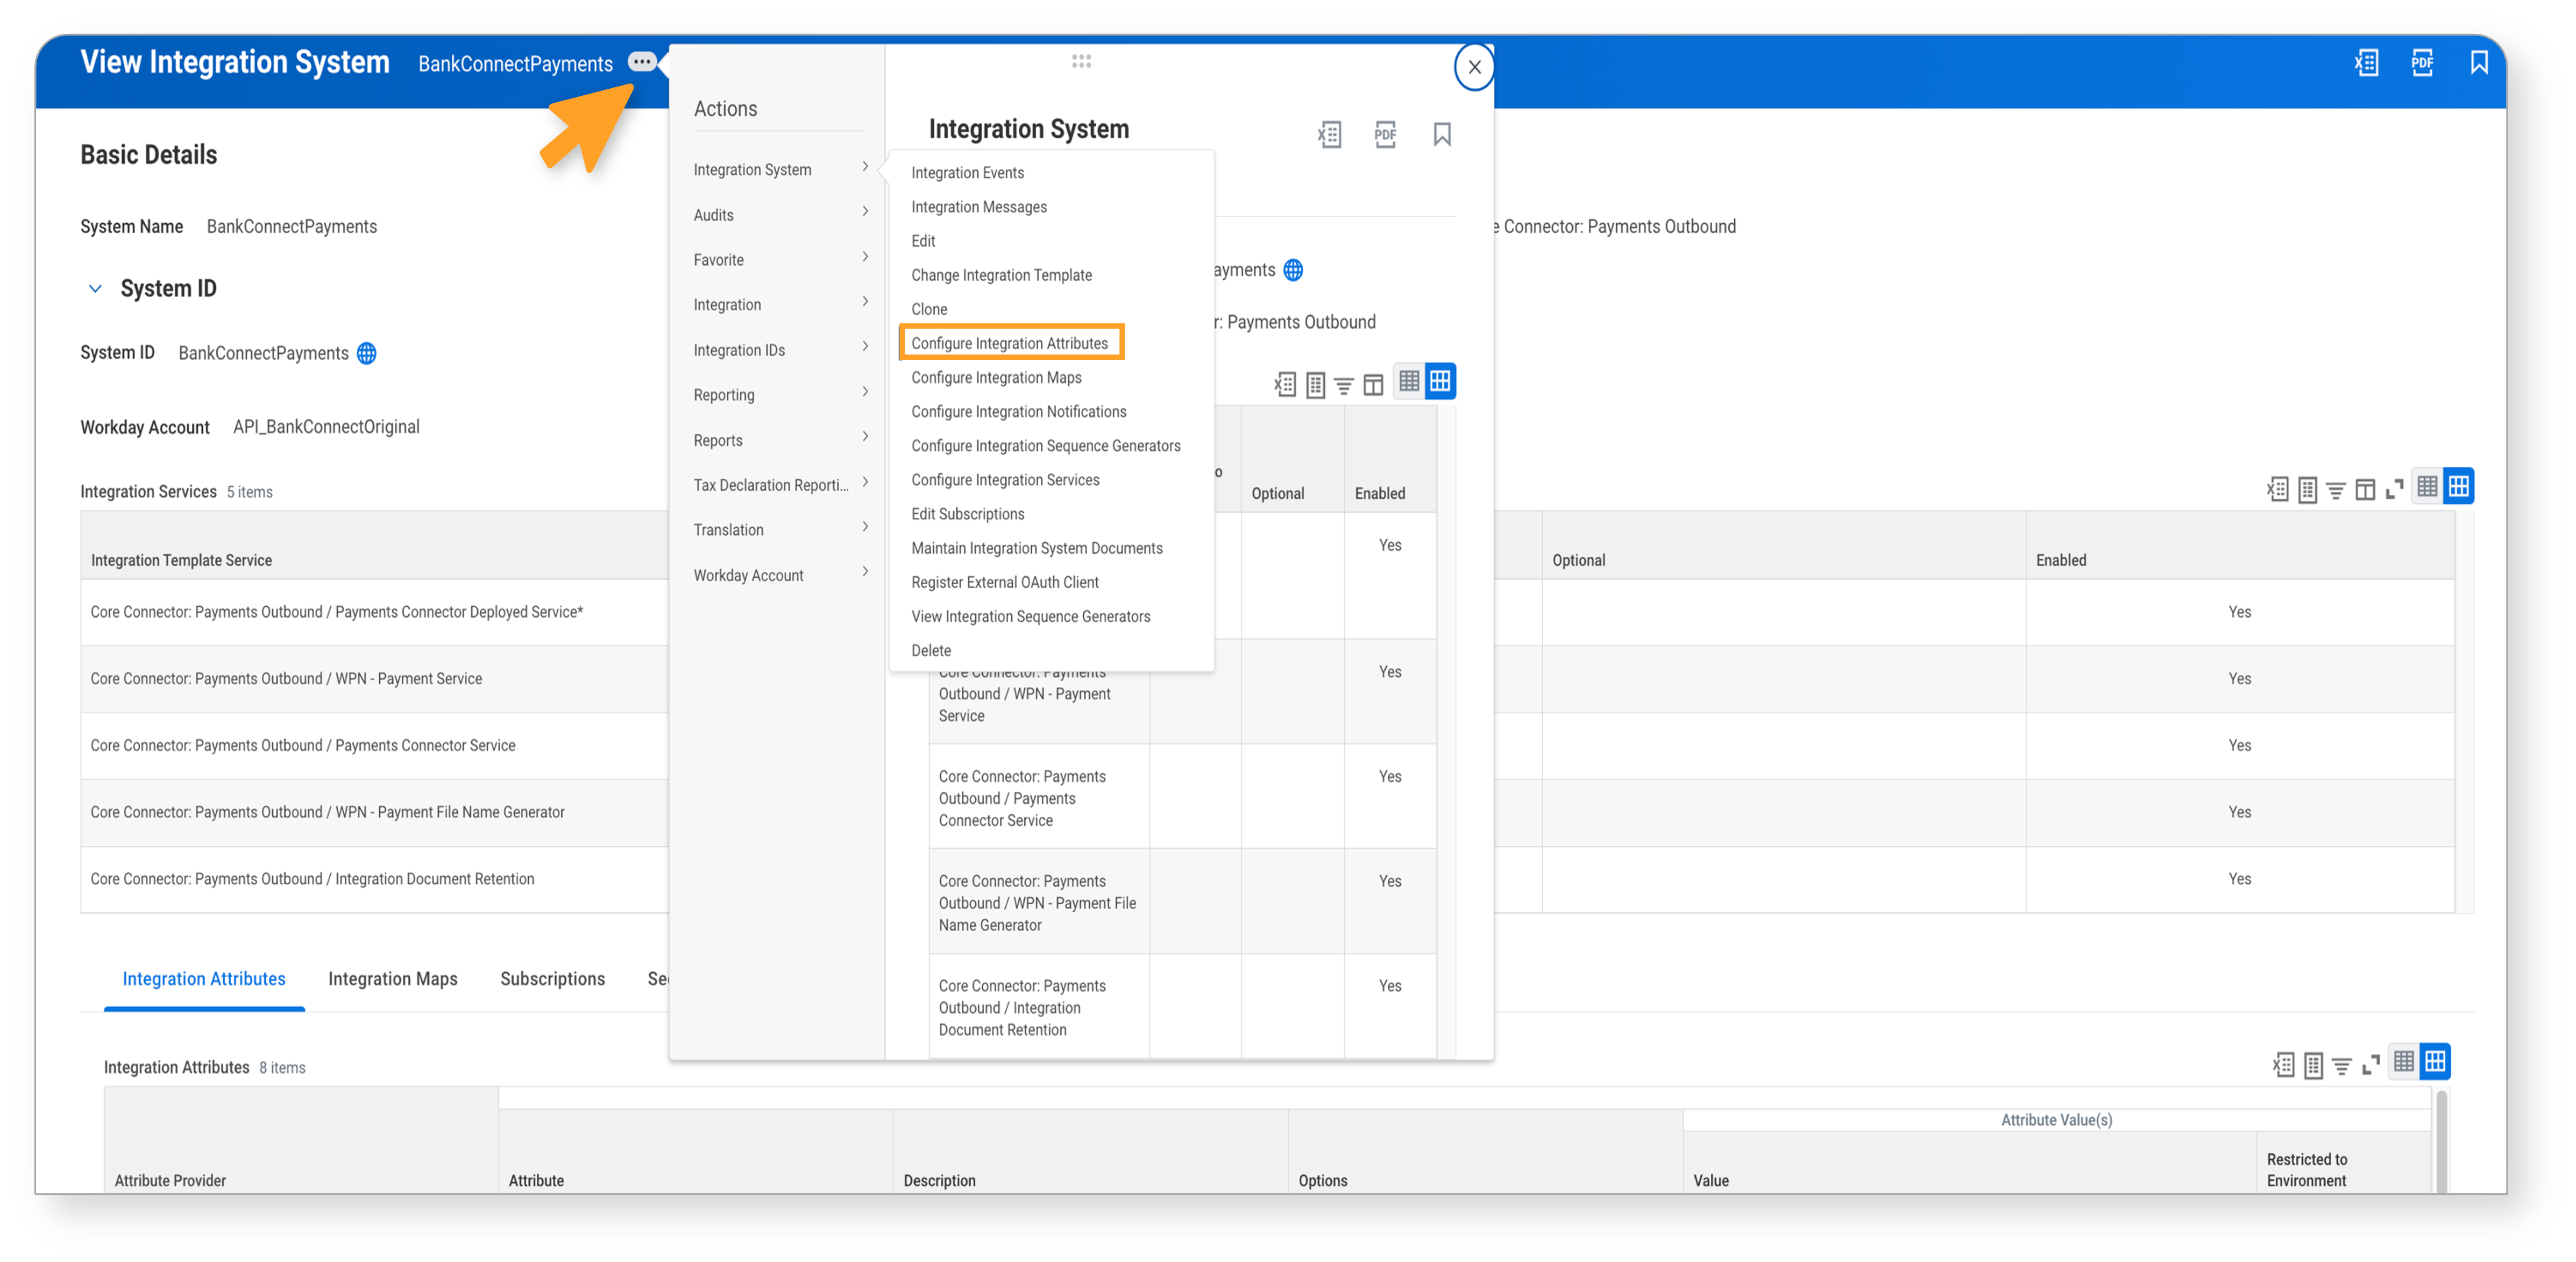Choose Configure Integration Maps in the submenu
The image size is (2576, 1262).
[996, 377]
